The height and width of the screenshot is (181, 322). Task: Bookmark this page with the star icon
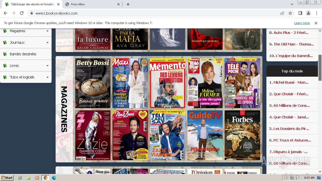(290, 13)
